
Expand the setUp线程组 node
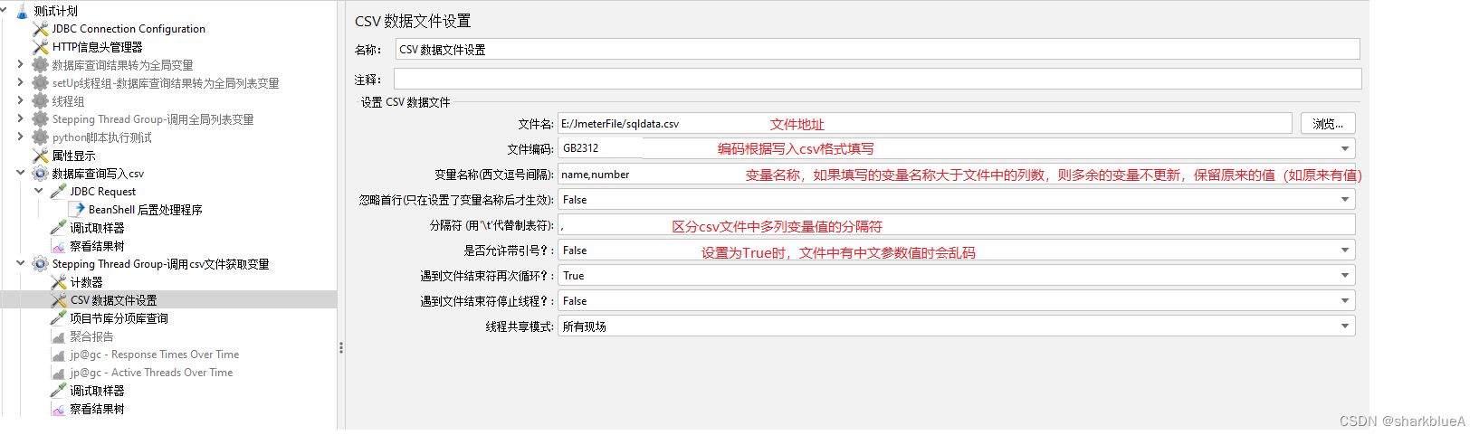[21, 83]
